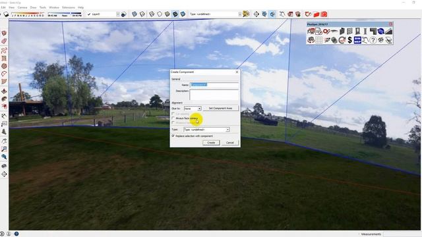422x237 pixels.
Task: Select the Position Camera crosshair icon
Action: click(256, 14)
